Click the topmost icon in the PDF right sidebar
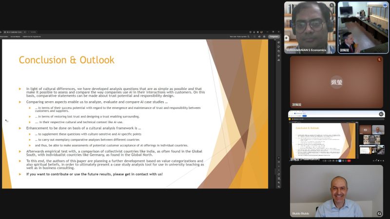The width and height of the screenshot is (390, 219). coord(278,43)
